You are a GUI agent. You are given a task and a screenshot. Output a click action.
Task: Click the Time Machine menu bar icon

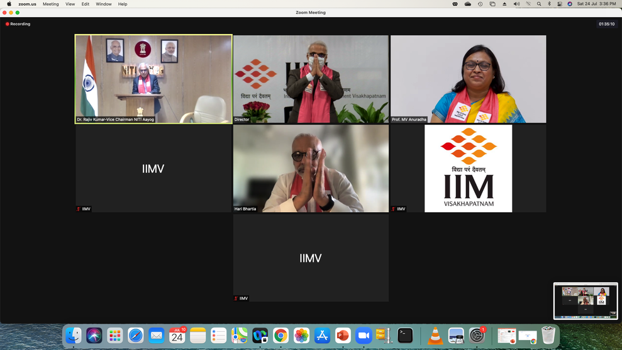[480, 4]
